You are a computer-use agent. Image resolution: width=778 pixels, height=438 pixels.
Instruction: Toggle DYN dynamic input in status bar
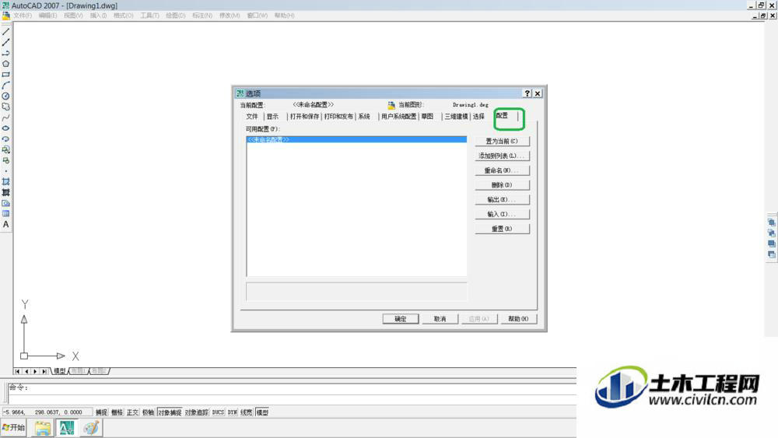[x=232, y=412]
